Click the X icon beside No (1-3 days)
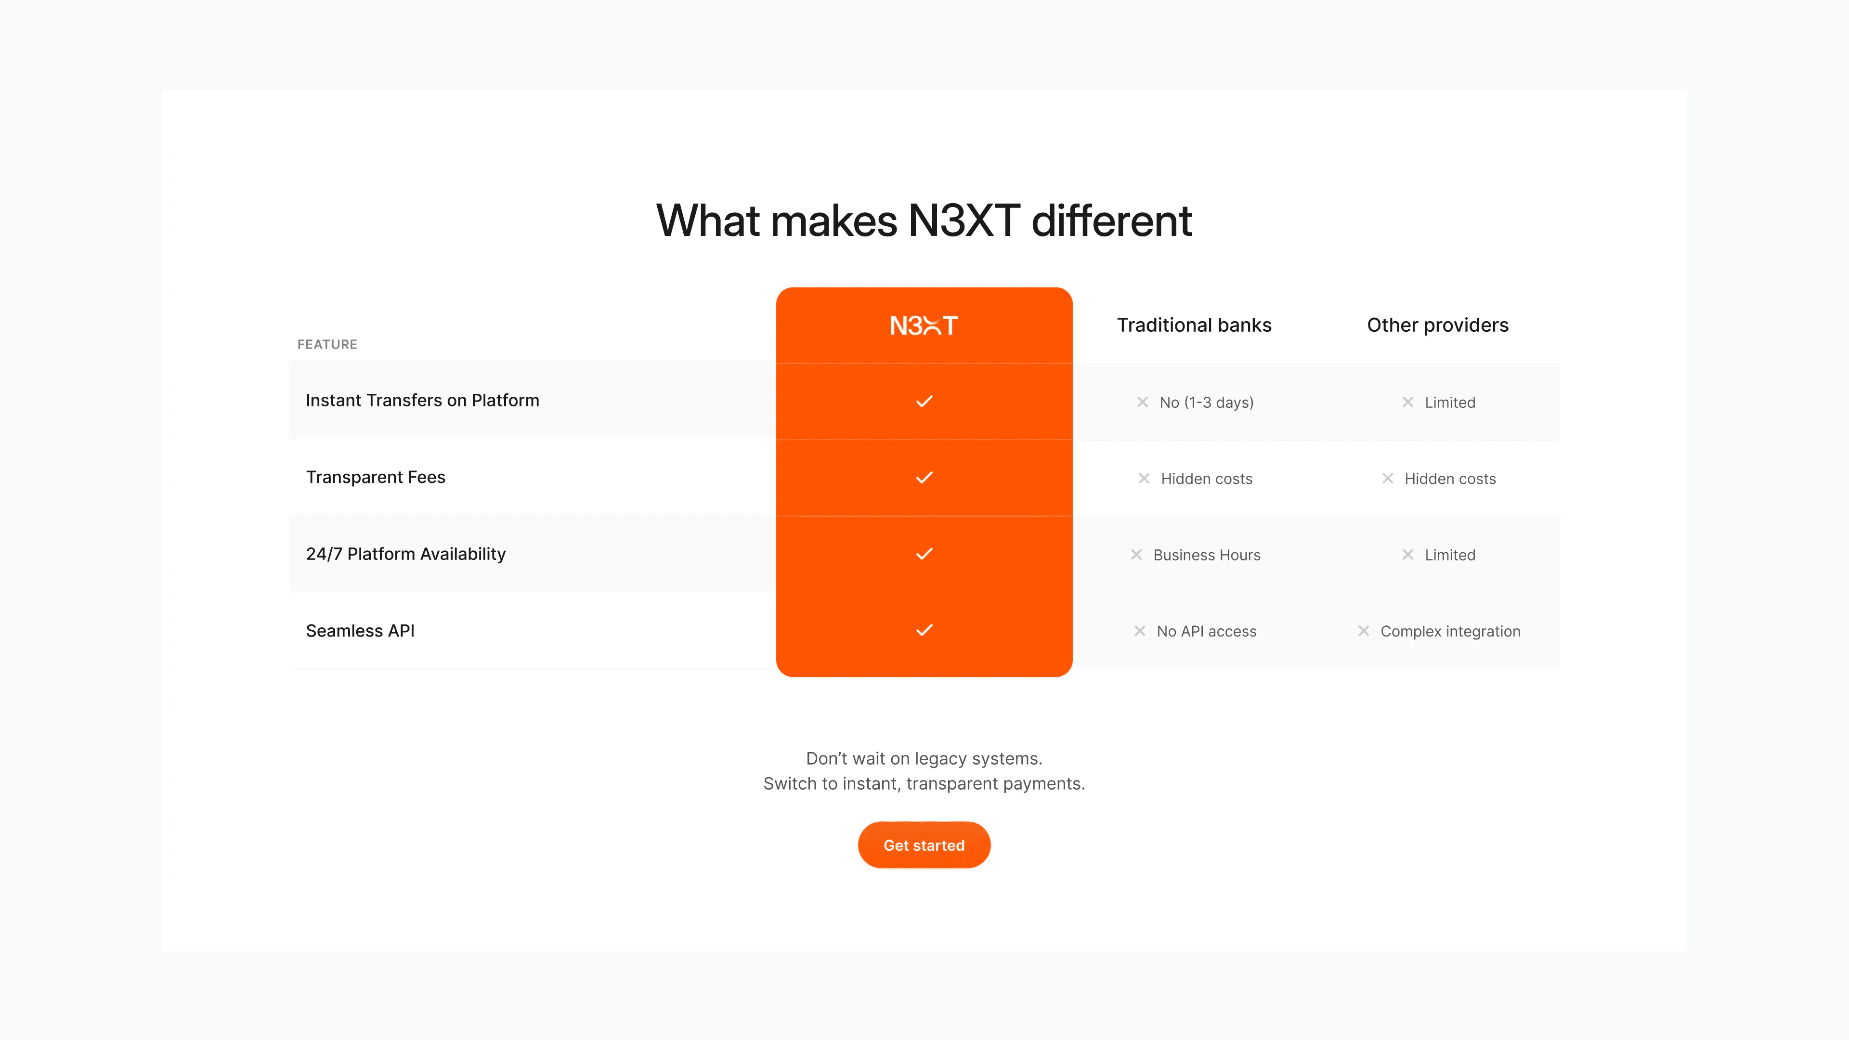 pos(1143,402)
